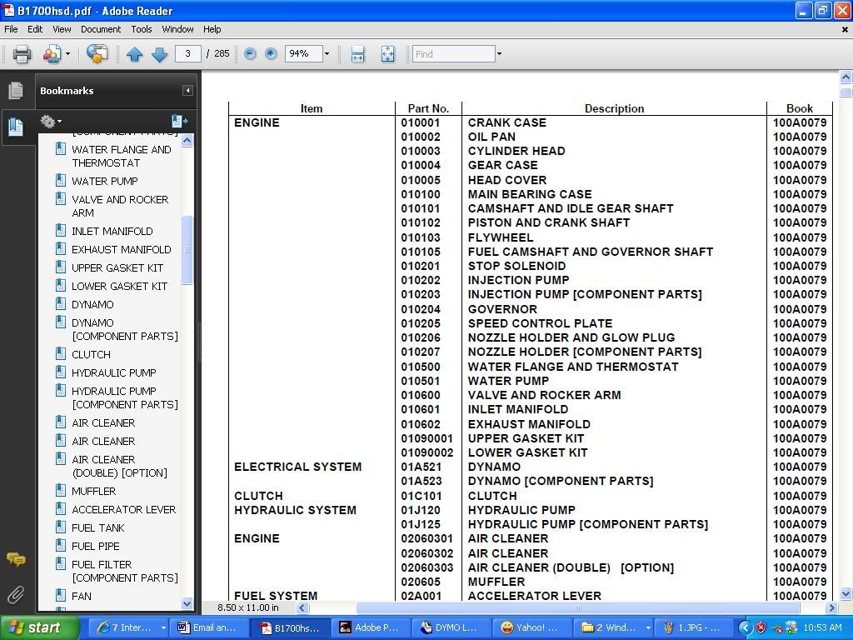
Task: Open the FUEL PIPE bookmark
Action: pos(95,547)
